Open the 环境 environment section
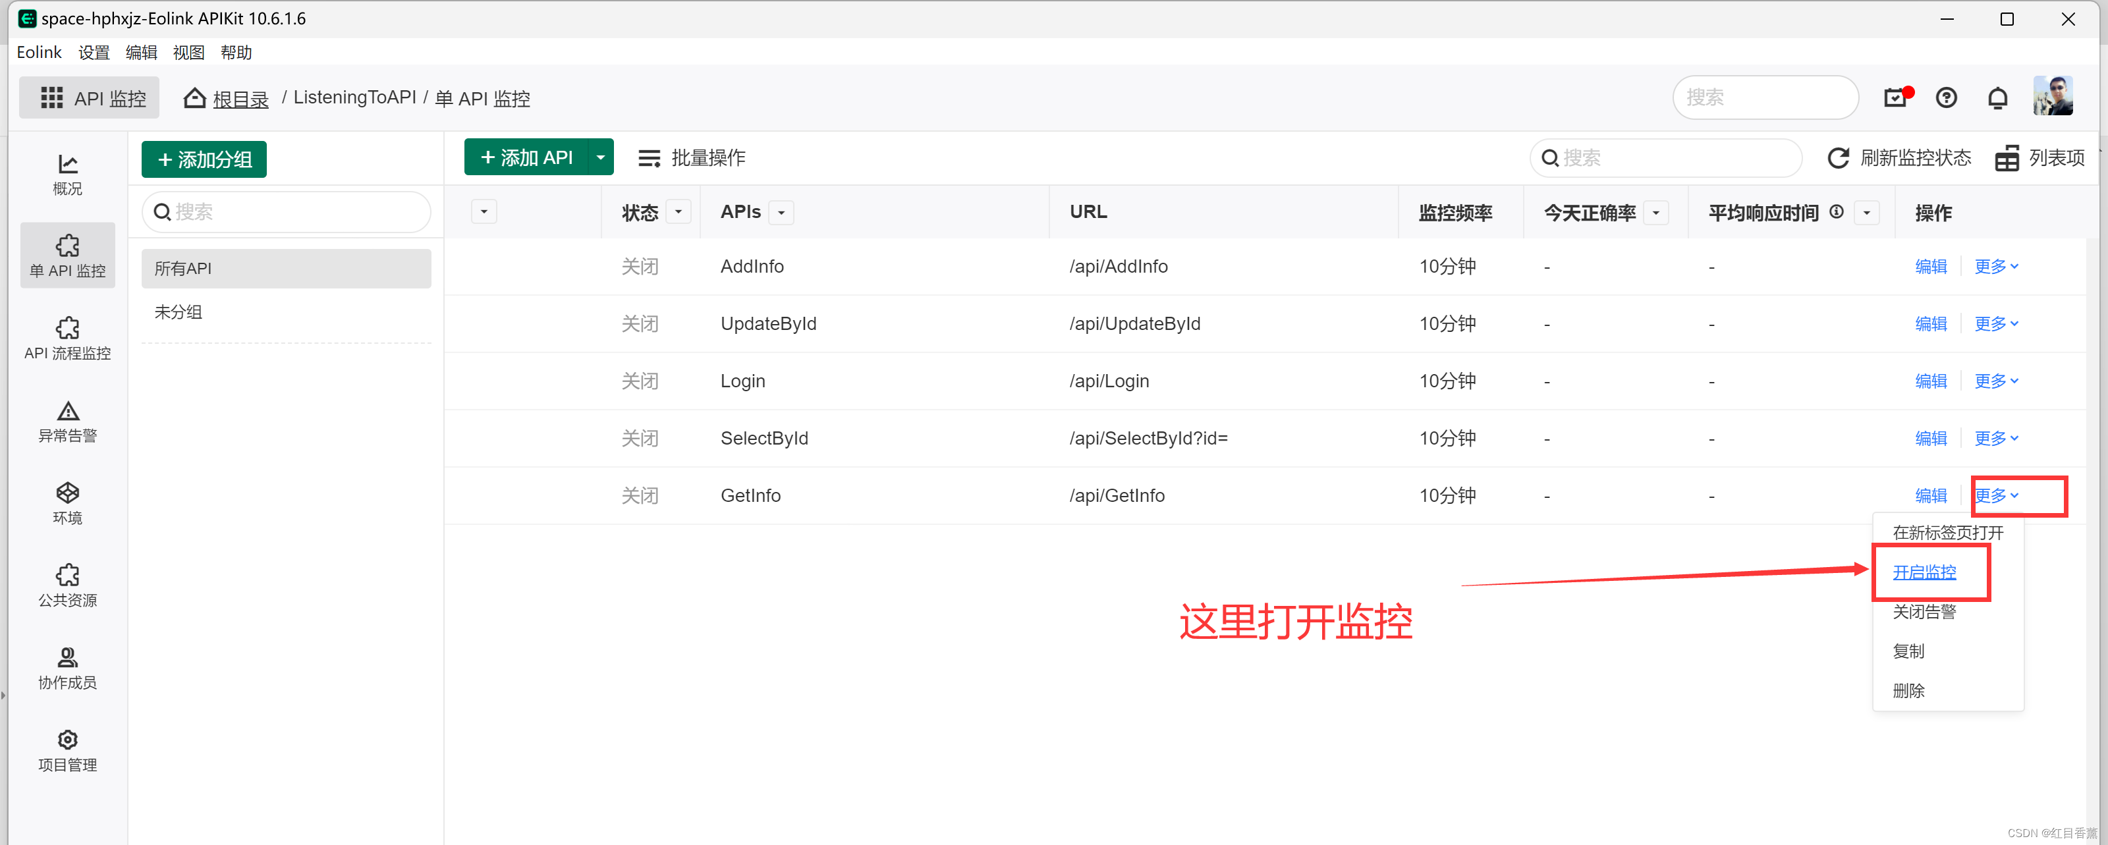This screenshot has height=845, width=2108. (67, 503)
